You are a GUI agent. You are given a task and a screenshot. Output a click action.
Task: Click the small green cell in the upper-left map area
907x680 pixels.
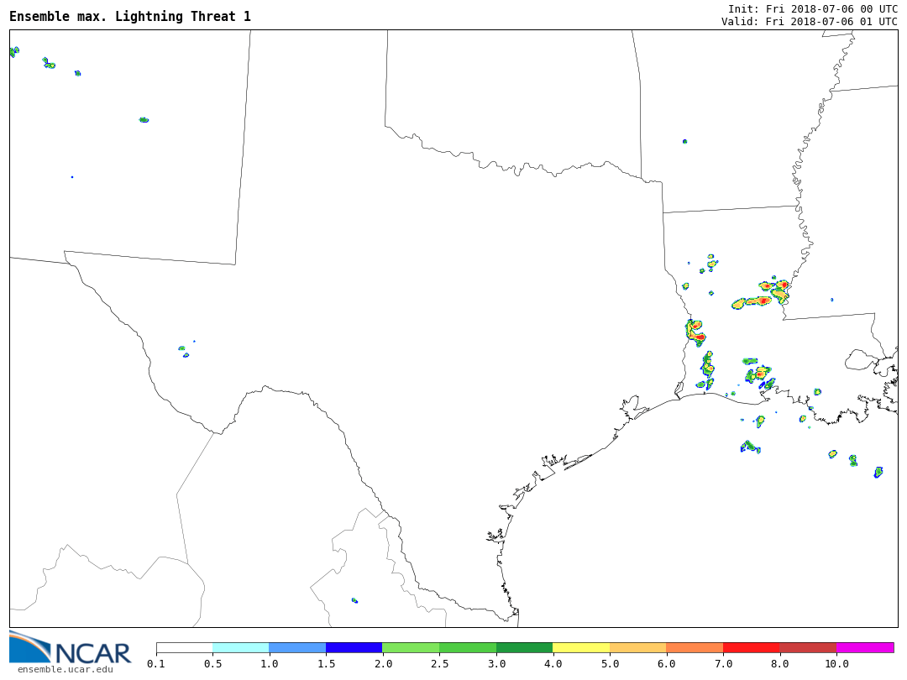point(144,120)
